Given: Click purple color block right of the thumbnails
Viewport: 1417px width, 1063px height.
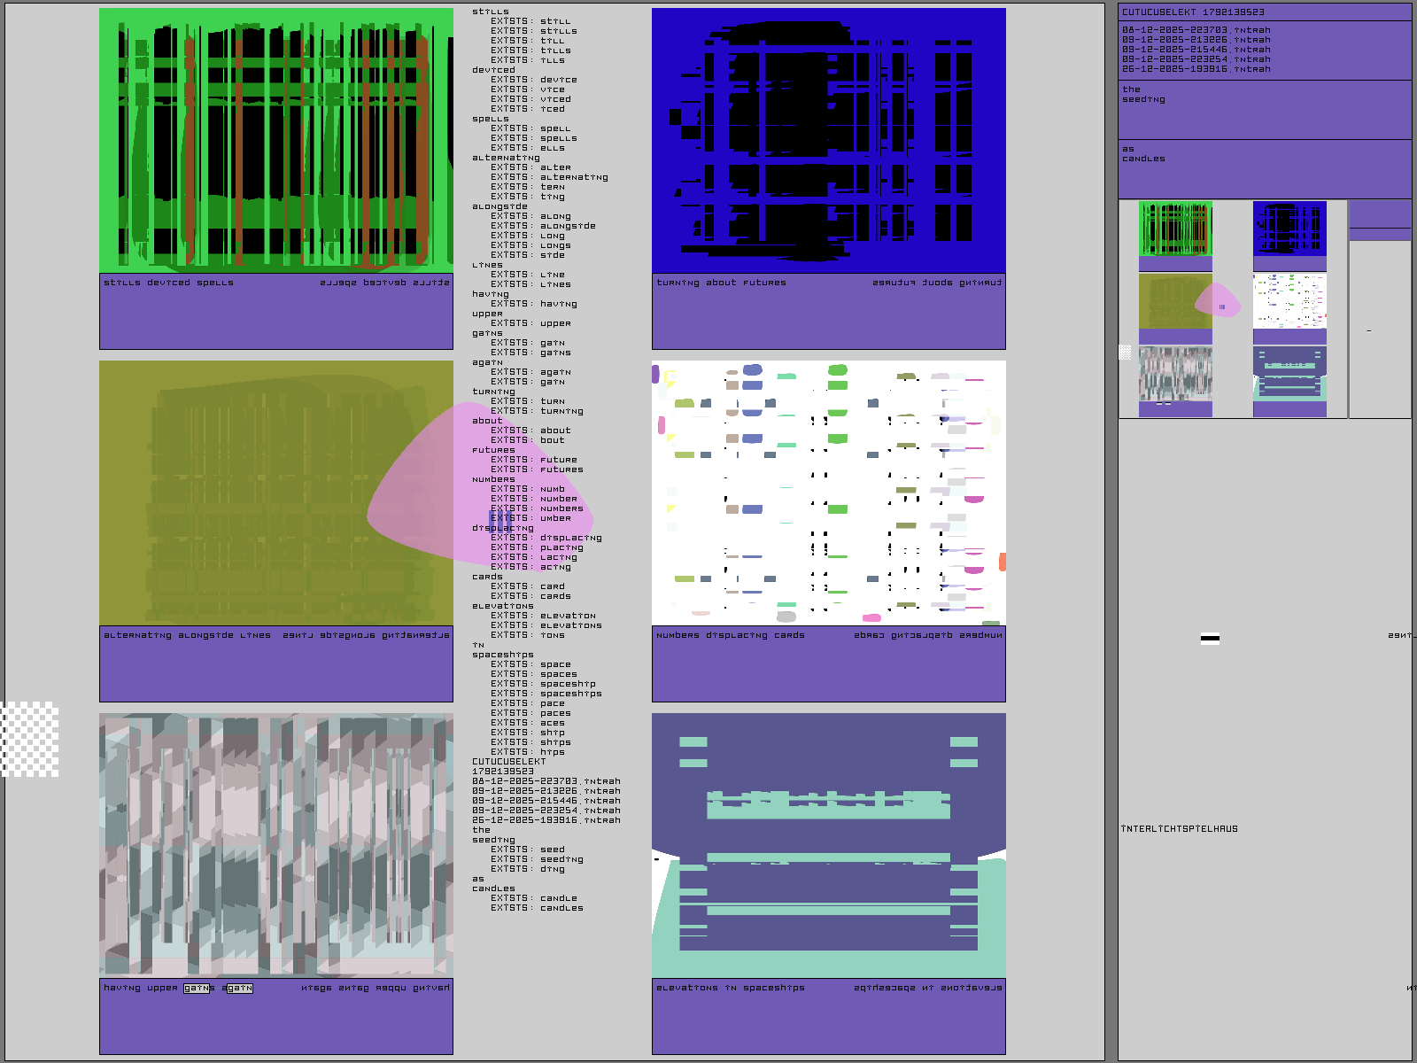Looking at the screenshot, I should coord(1380,221).
